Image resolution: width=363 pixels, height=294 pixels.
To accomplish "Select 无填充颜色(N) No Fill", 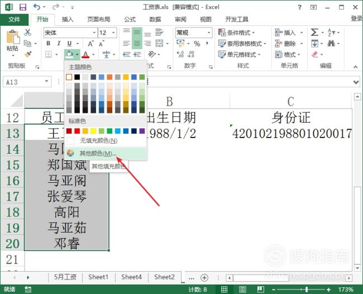I will click(x=106, y=140).
